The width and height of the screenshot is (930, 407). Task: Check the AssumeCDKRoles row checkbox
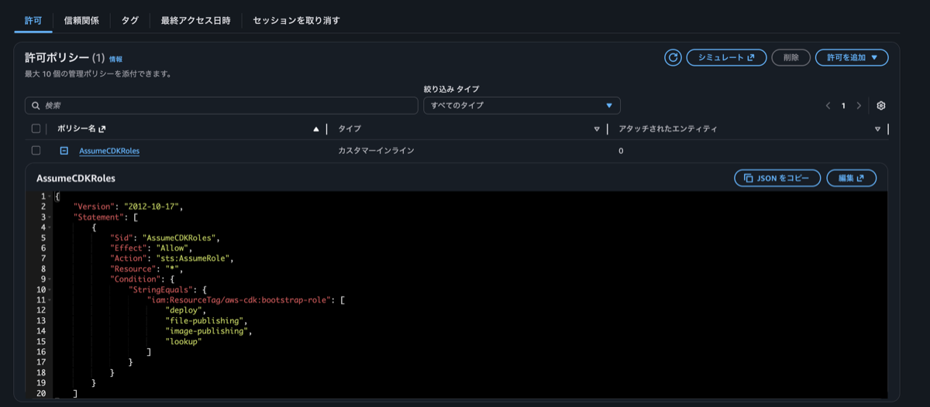click(36, 150)
